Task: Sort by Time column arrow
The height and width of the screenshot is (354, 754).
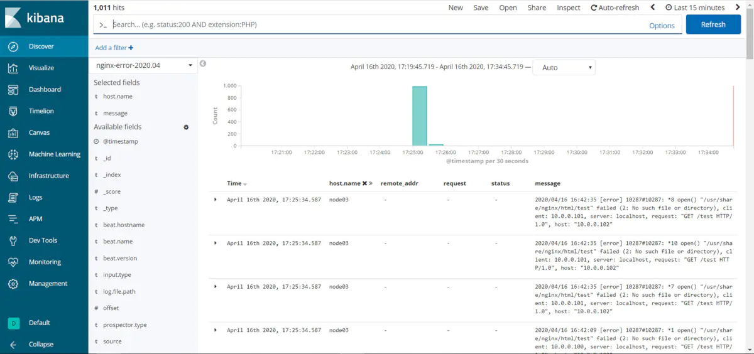Action: [245, 184]
